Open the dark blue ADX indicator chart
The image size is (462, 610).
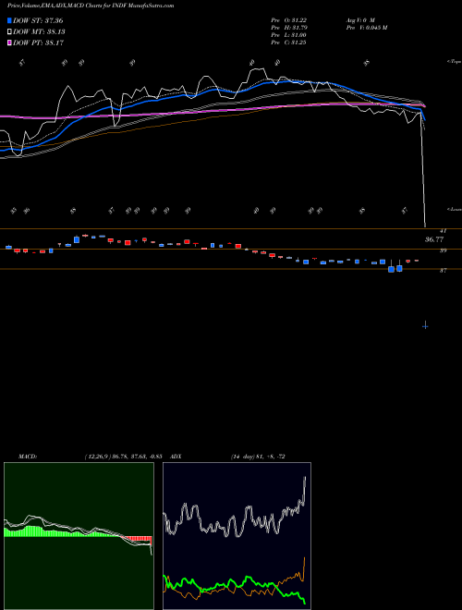pyautogui.click(x=237, y=536)
